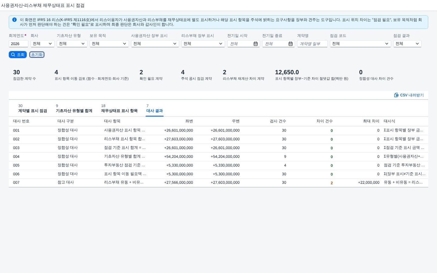Click 검사 건수 value 9 in row 004
The height and width of the screenshot is (273, 437).
pyautogui.click(x=285, y=157)
